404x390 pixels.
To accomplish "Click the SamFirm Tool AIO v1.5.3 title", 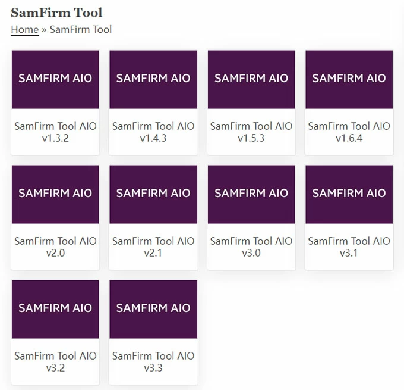I will [x=251, y=132].
